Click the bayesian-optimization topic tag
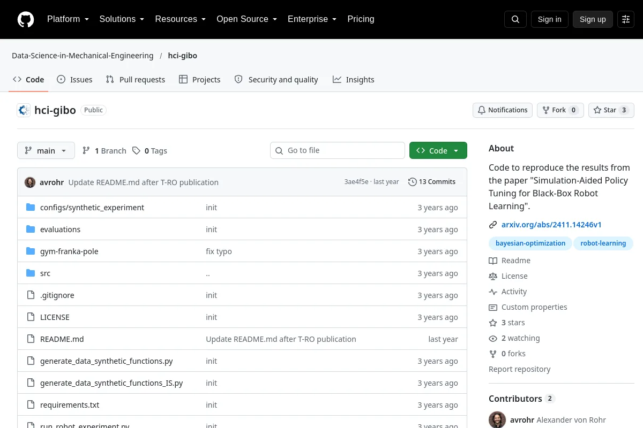This screenshot has height=428, width=643. (x=530, y=243)
